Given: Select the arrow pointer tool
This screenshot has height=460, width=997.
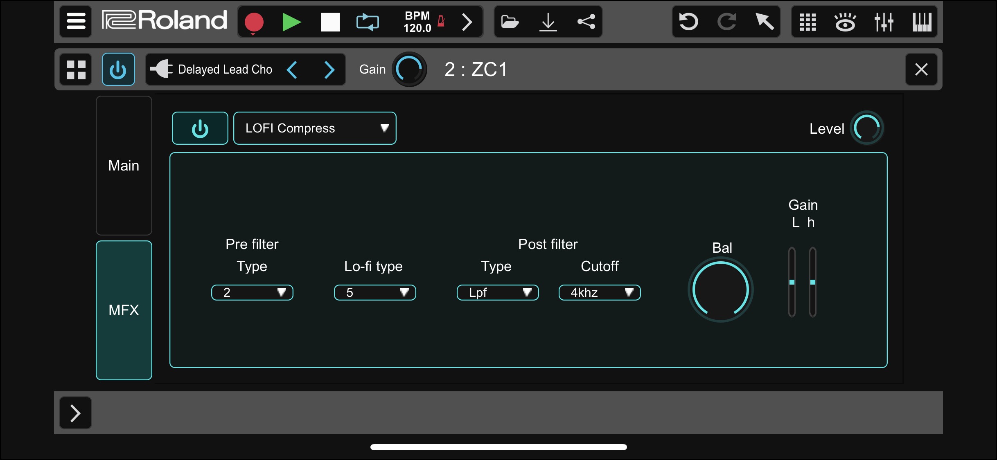Looking at the screenshot, I should pyautogui.click(x=764, y=22).
